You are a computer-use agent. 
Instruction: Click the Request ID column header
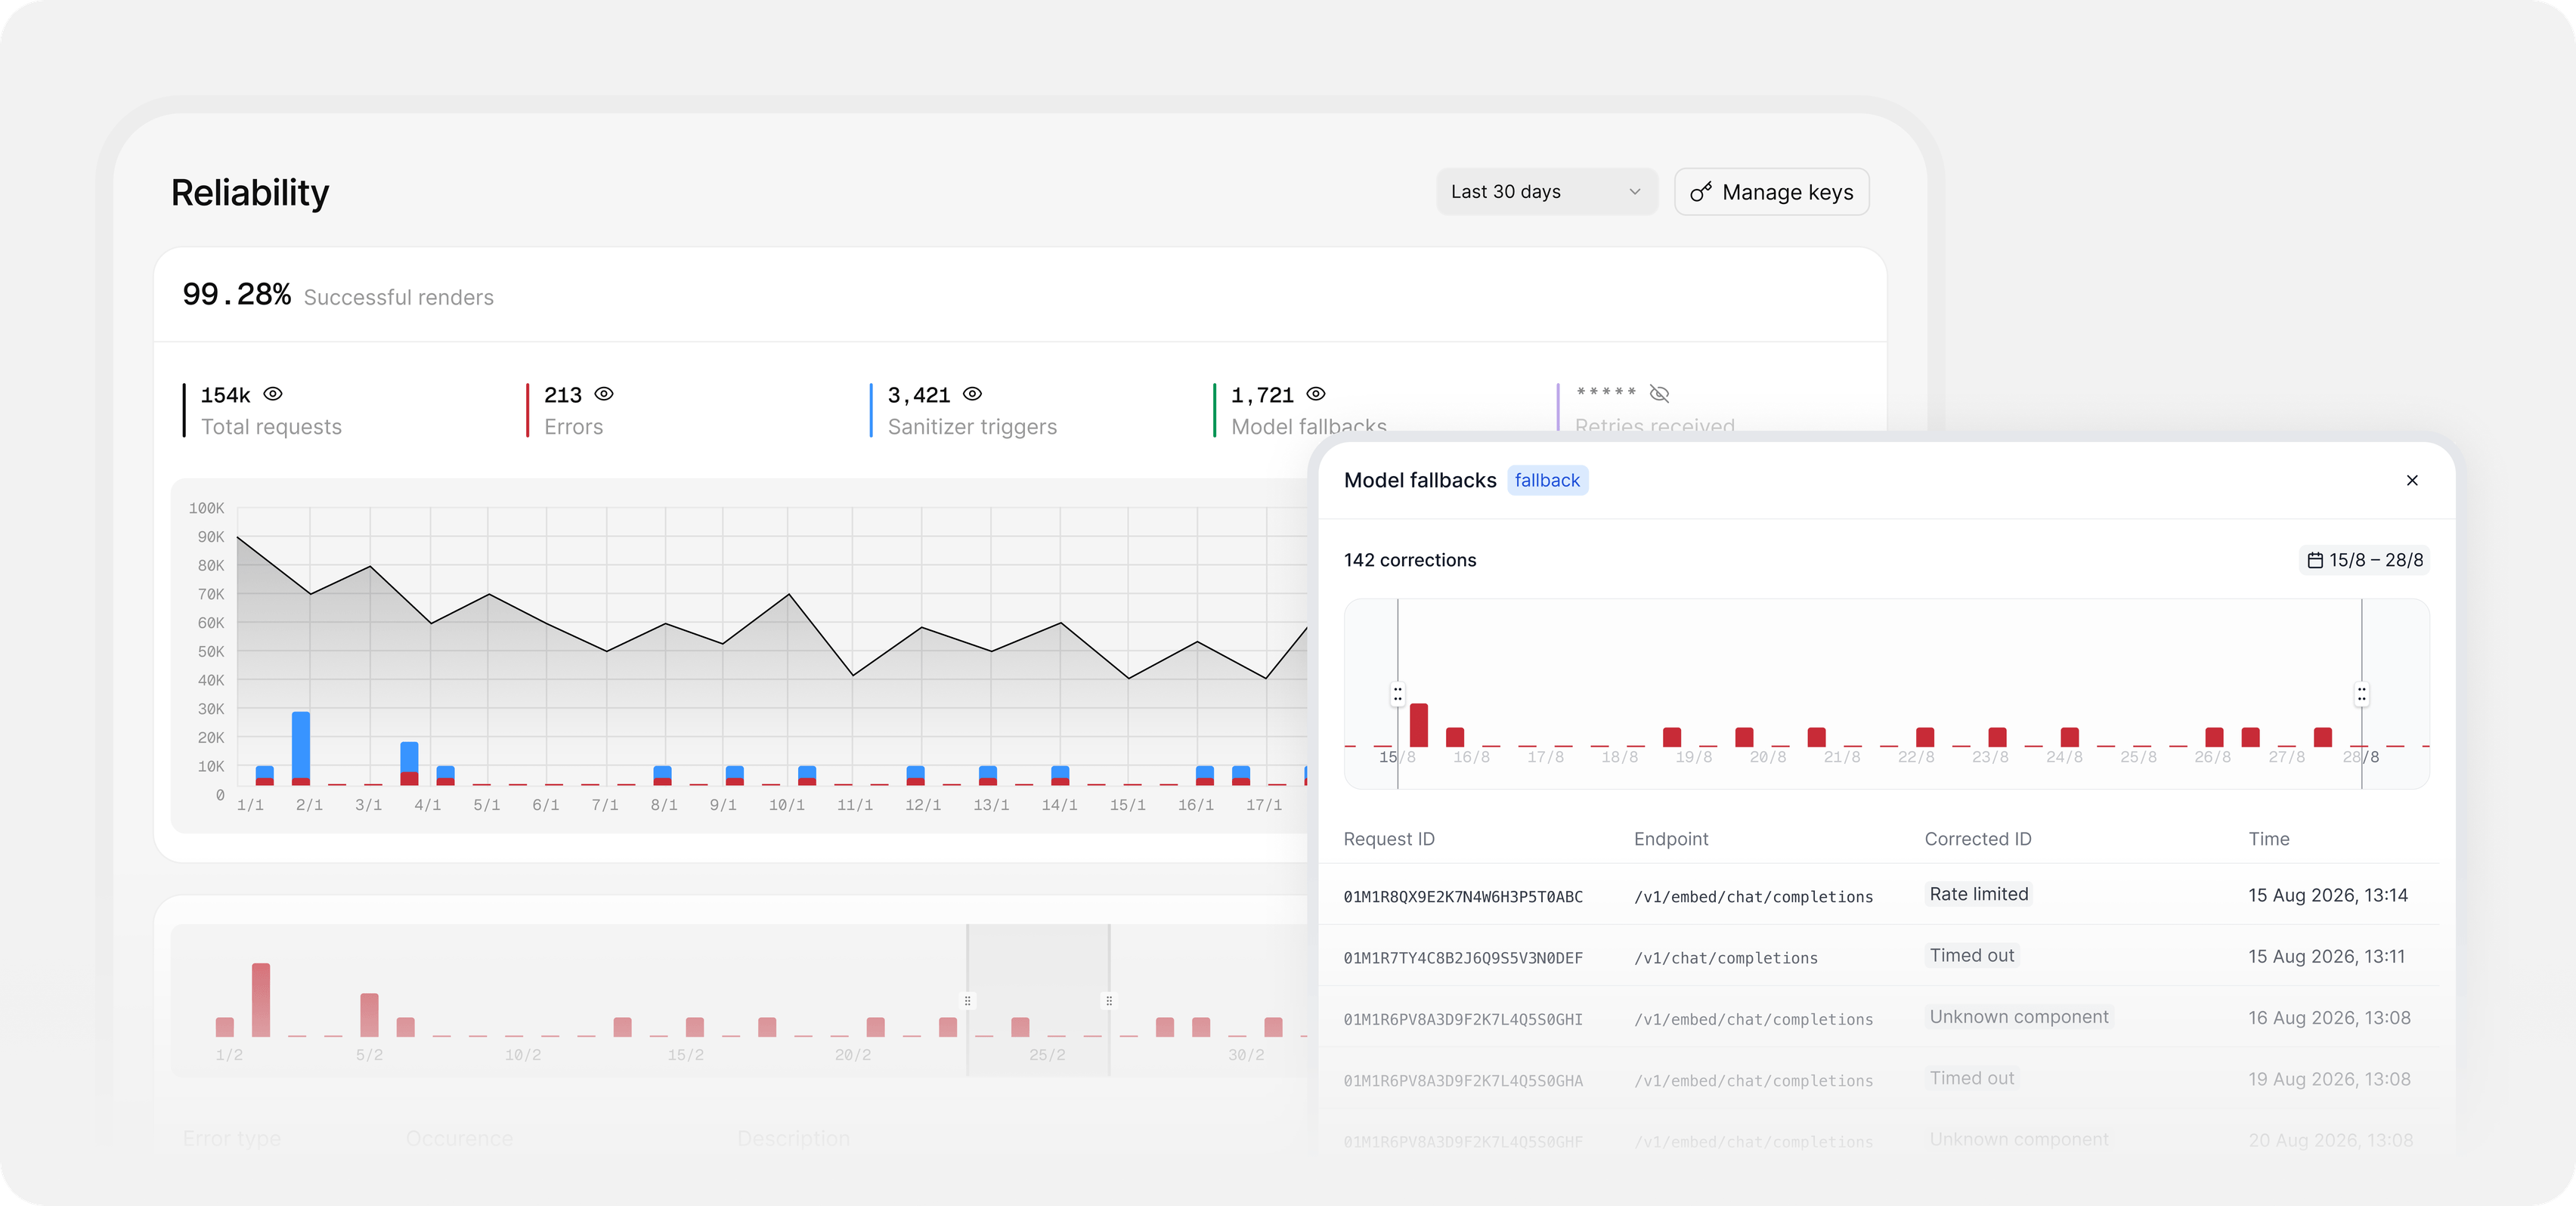[x=1388, y=839]
